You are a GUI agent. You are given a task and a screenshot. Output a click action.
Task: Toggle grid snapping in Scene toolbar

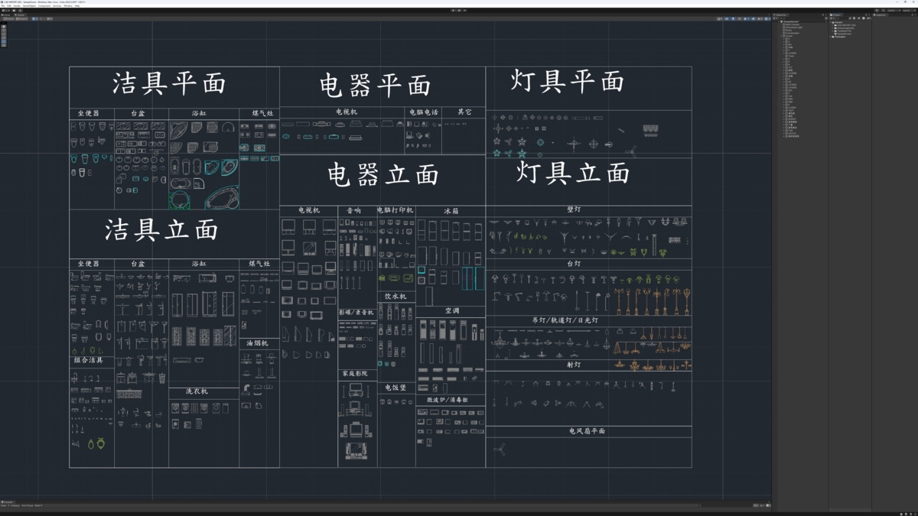click(x=42, y=18)
